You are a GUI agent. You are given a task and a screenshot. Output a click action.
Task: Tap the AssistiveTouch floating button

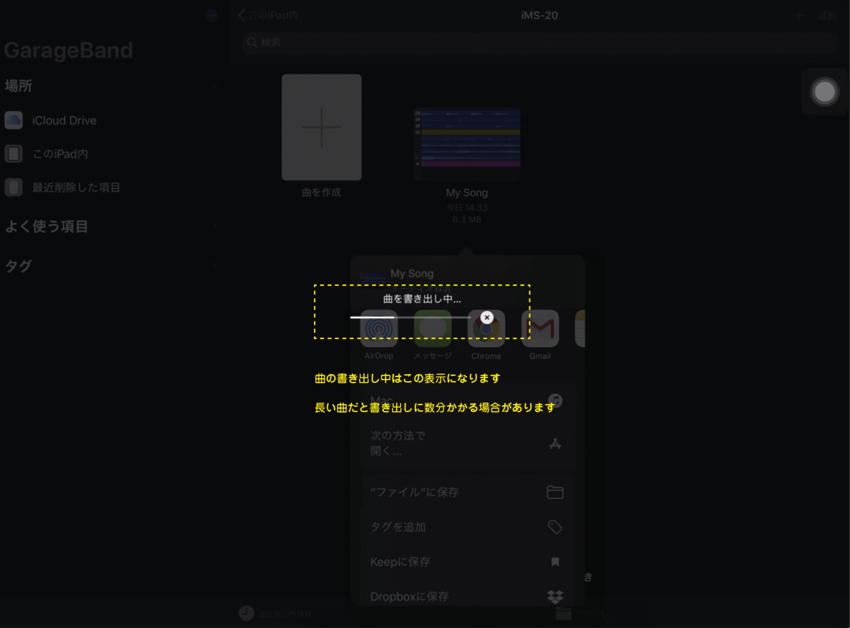pyautogui.click(x=824, y=92)
